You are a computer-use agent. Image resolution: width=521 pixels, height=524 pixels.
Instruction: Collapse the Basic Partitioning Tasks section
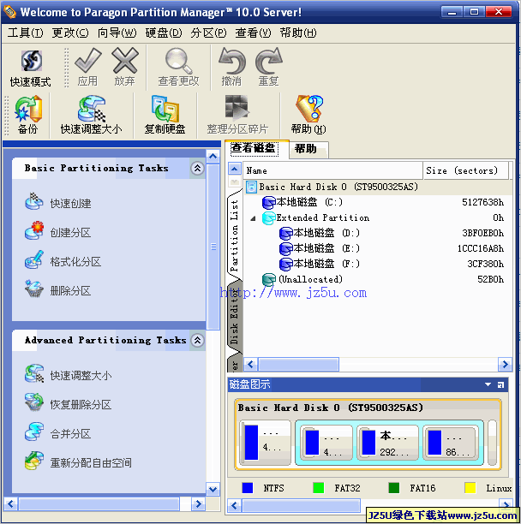click(x=197, y=168)
